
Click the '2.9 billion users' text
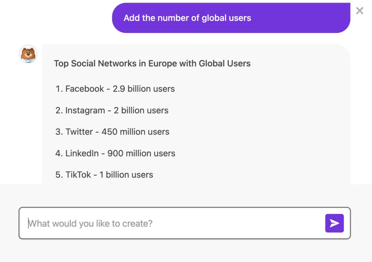[144, 89]
